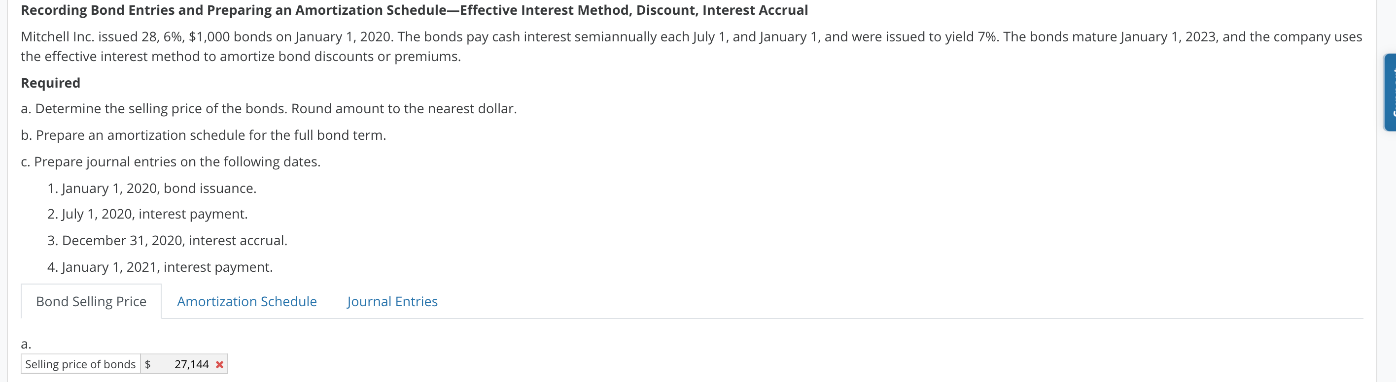Click the incorrect answer marker icon
This screenshot has width=1396, height=382.
click(219, 364)
